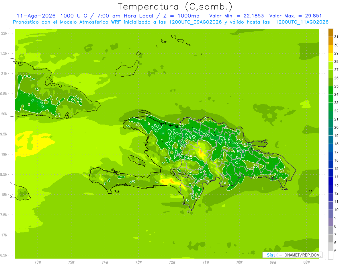Screen dimensions: 344x266
Task: Click the "18N" latitude axis label
Action: pos(4,195)
